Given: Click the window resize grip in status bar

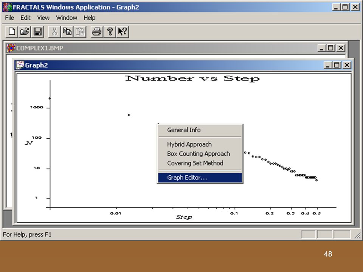Looking at the screenshot, I should pyautogui.click(x=357, y=235).
